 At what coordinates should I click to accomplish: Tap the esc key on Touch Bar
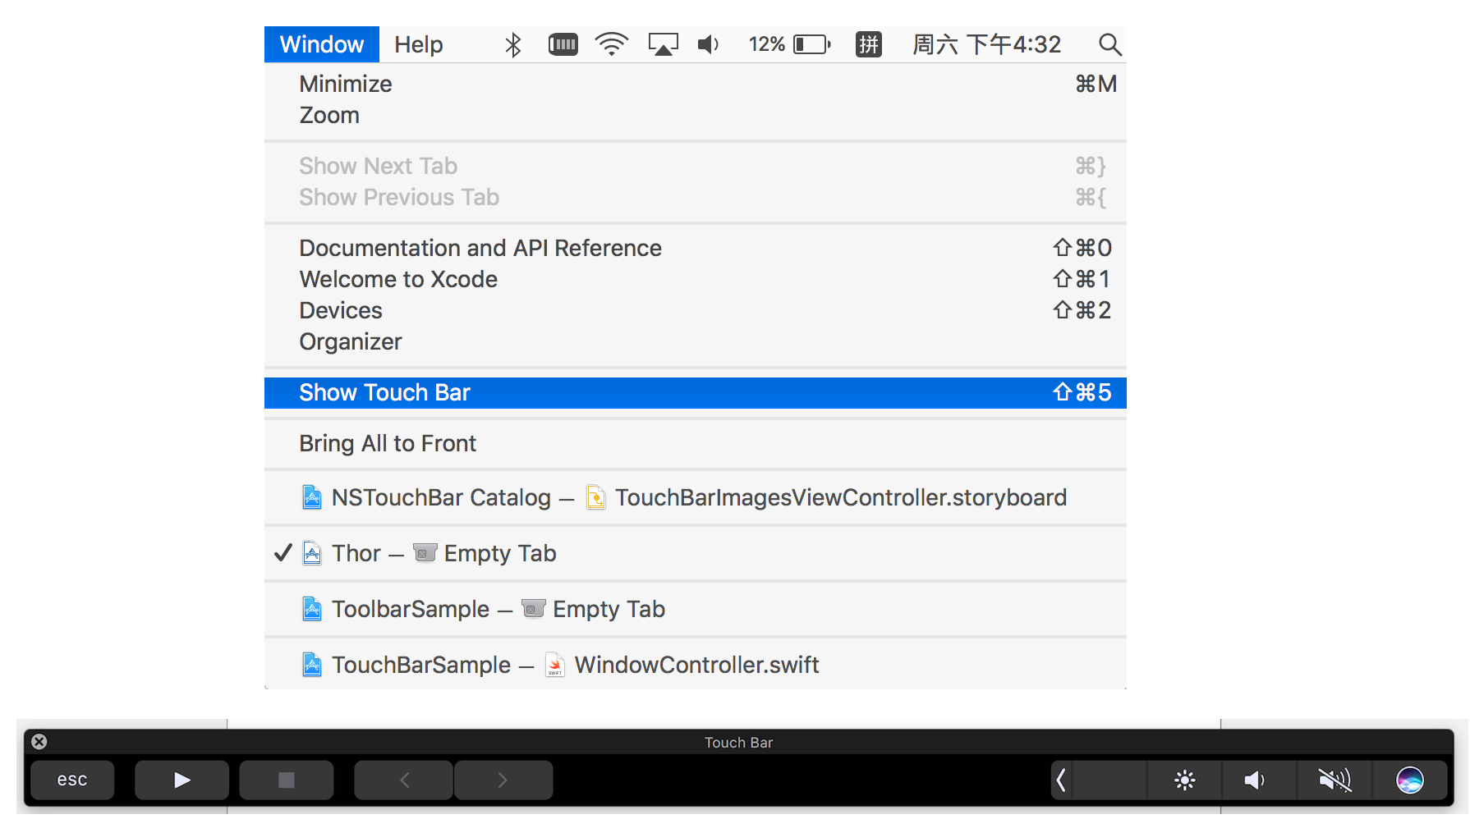point(72,780)
